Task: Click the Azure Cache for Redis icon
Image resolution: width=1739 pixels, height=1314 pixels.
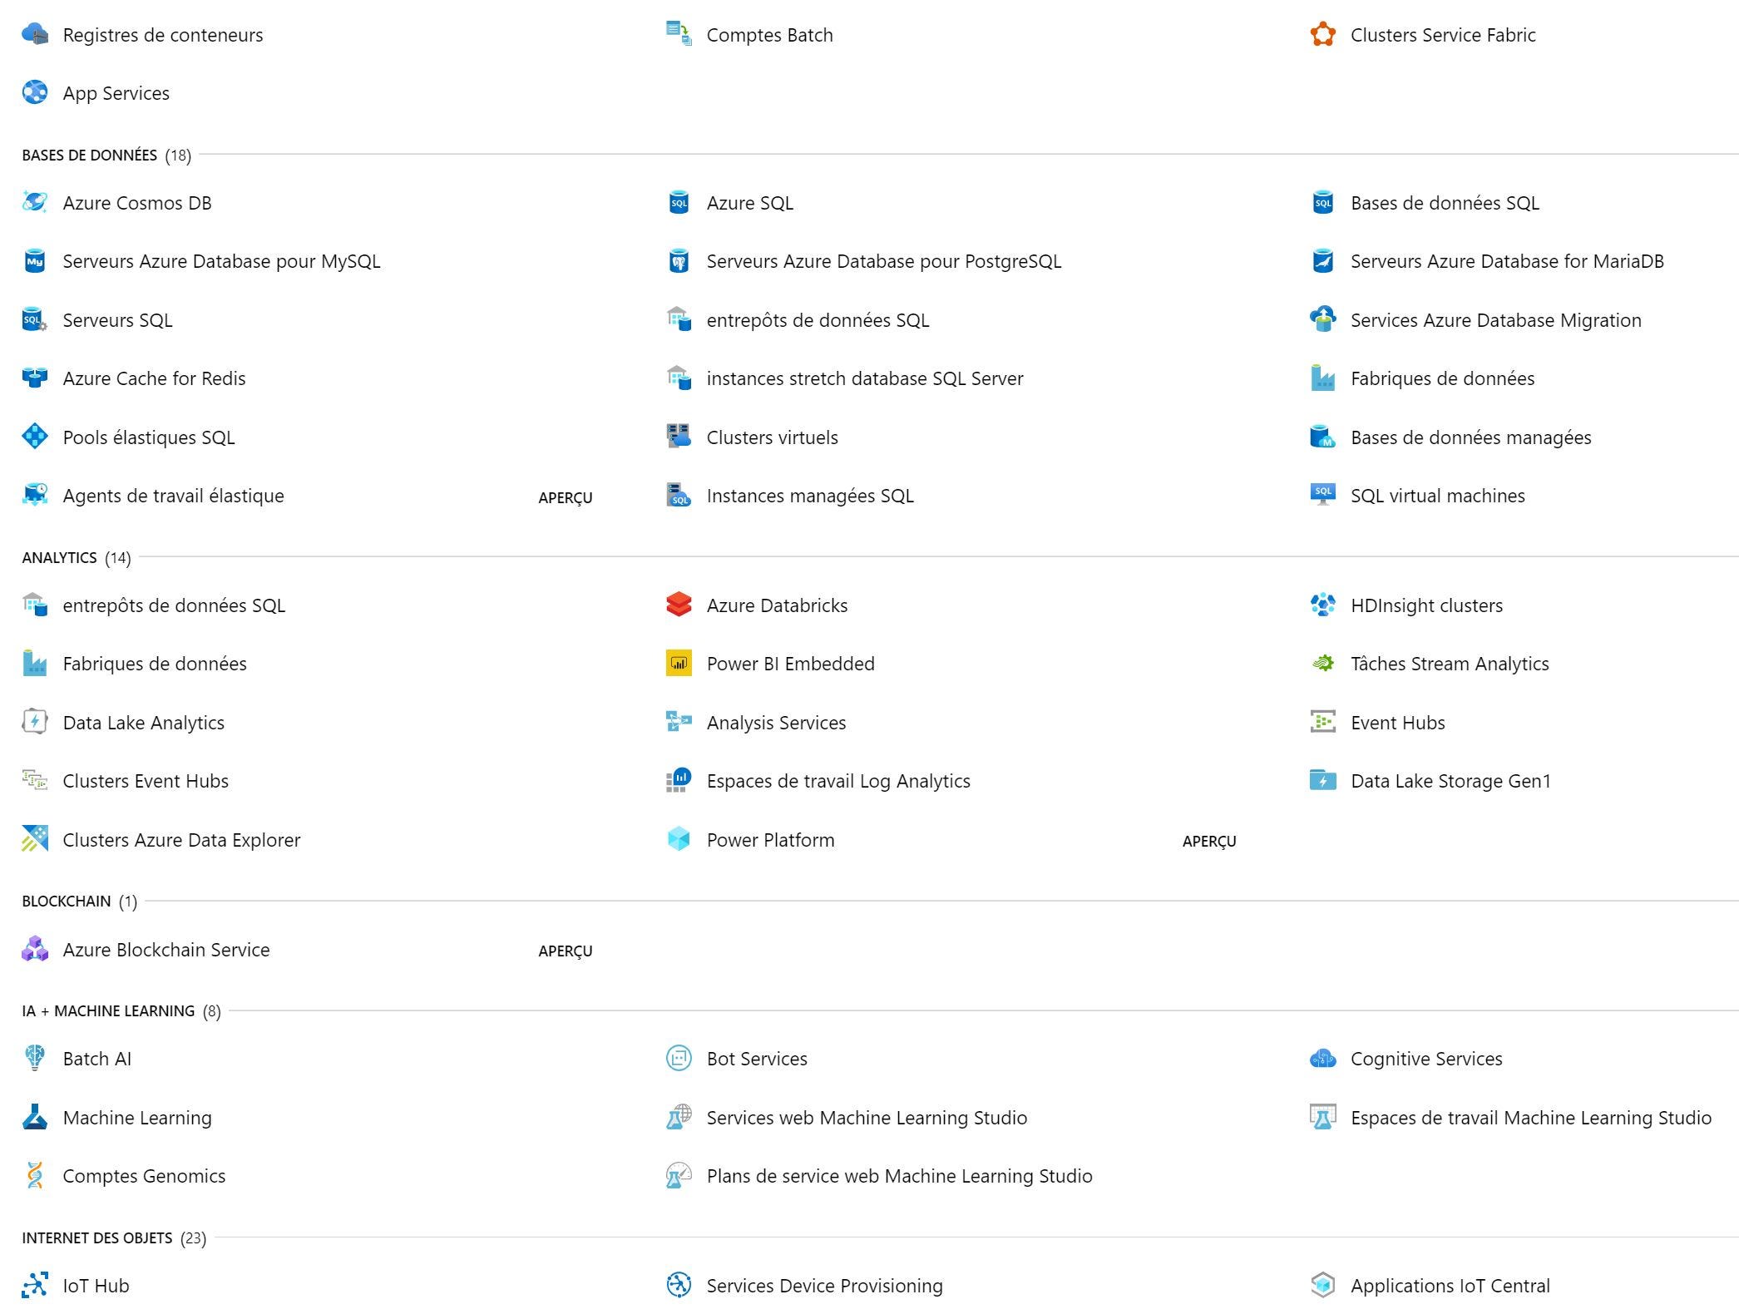Action: pyautogui.click(x=35, y=378)
